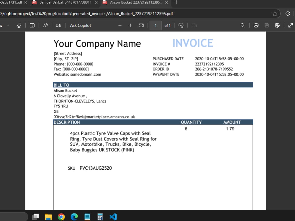295x221 pixels.
Task: Open Microsoft Edge on taskbar
Action: pos(74,217)
